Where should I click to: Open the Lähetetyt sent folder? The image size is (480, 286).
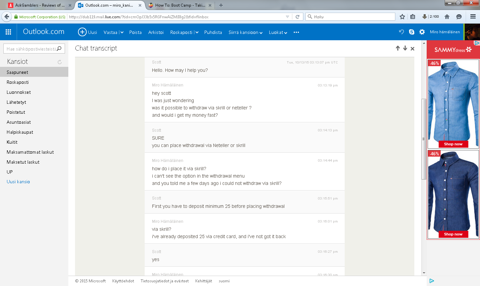pos(34,102)
